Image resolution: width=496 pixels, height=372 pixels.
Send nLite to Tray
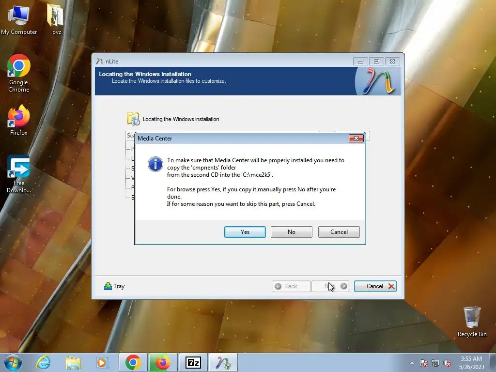click(x=114, y=286)
